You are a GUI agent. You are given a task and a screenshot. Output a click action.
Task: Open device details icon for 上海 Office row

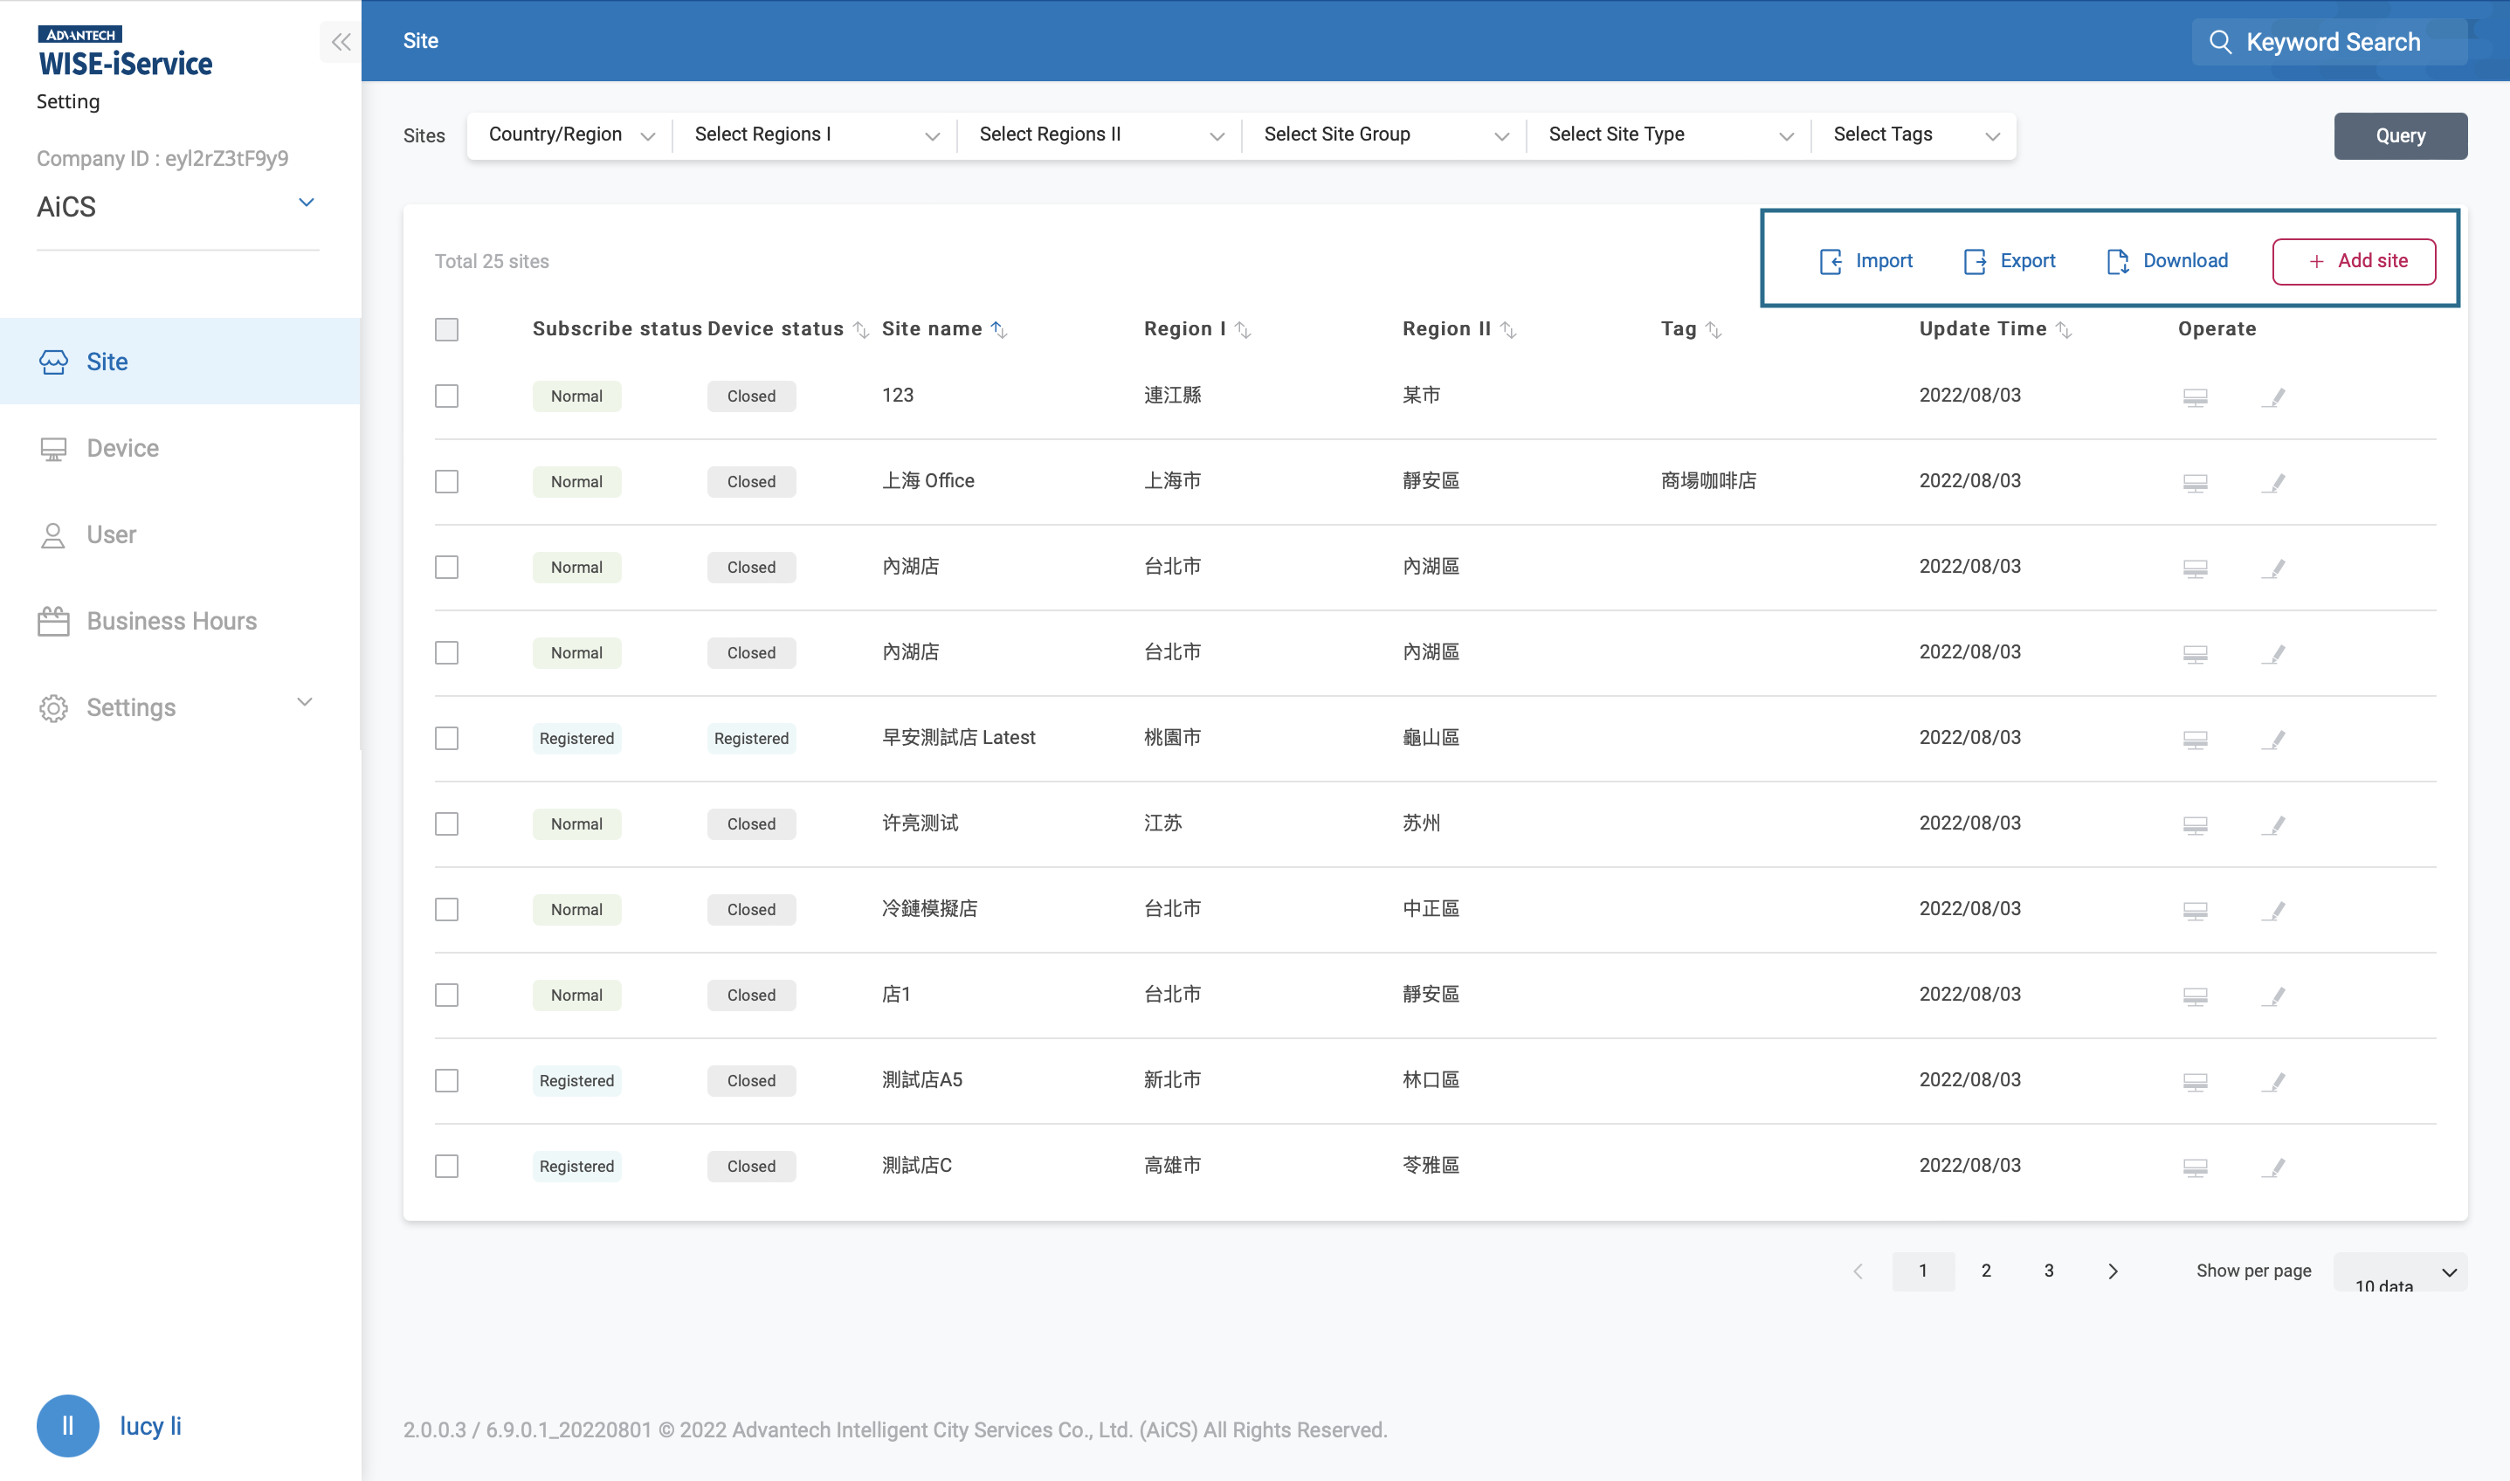pos(2196,482)
